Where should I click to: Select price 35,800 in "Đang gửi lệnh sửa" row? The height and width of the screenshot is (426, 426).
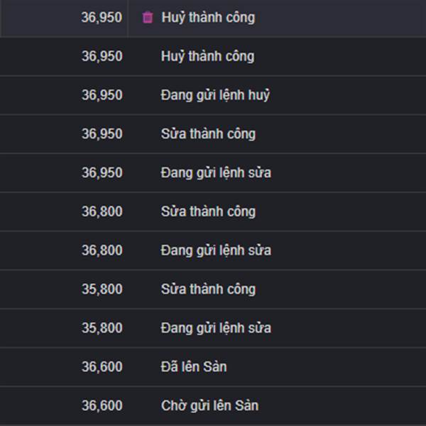[102, 328]
